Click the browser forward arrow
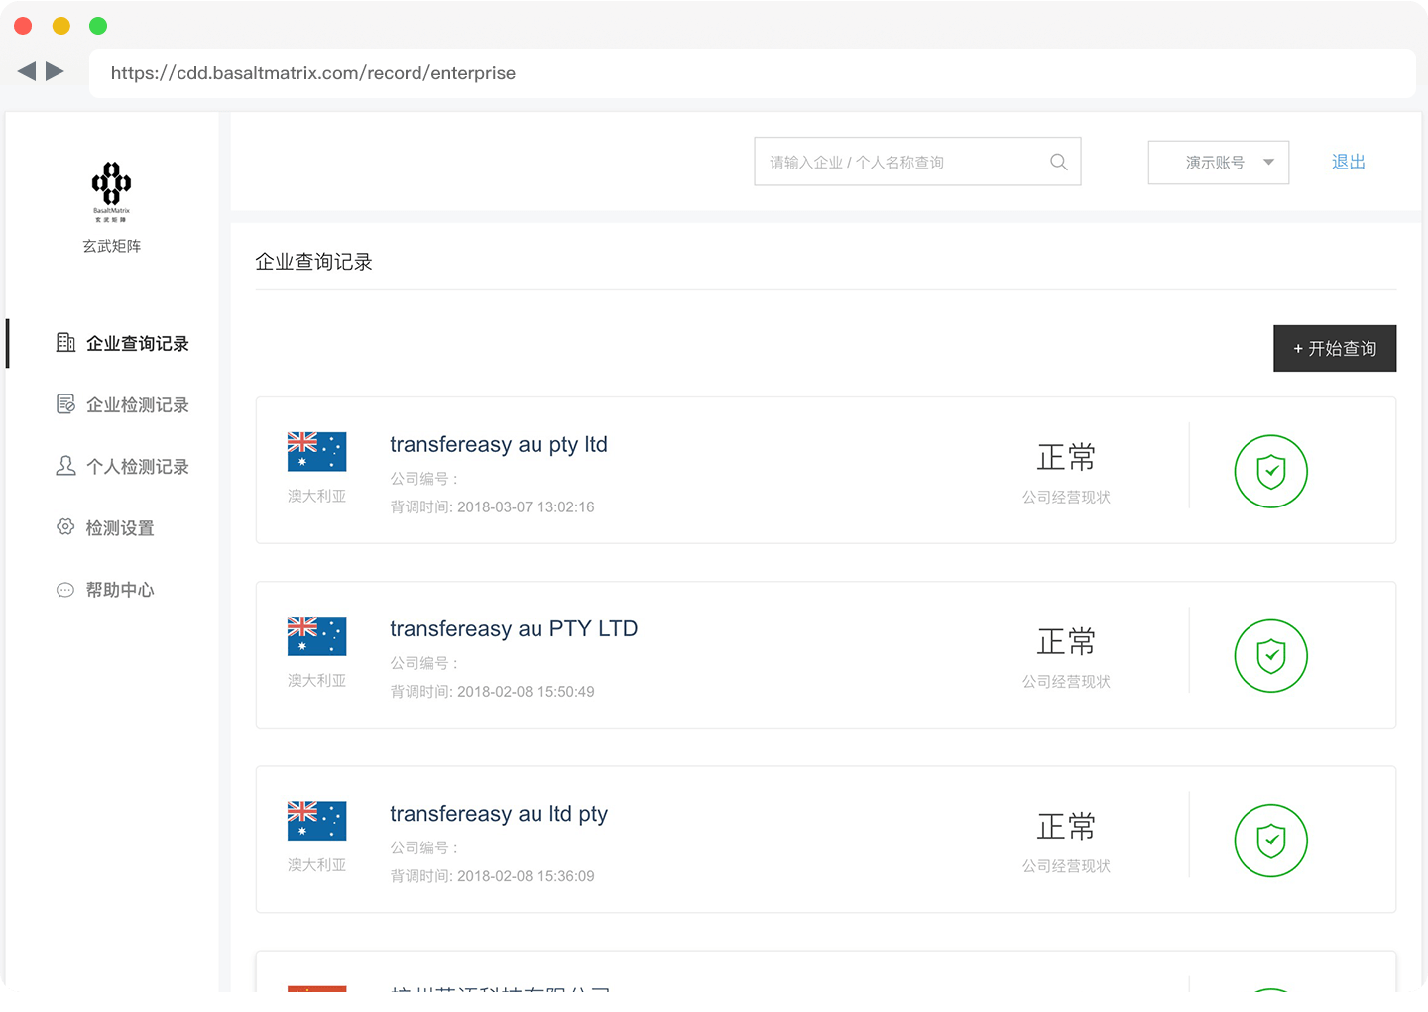 coord(56,71)
